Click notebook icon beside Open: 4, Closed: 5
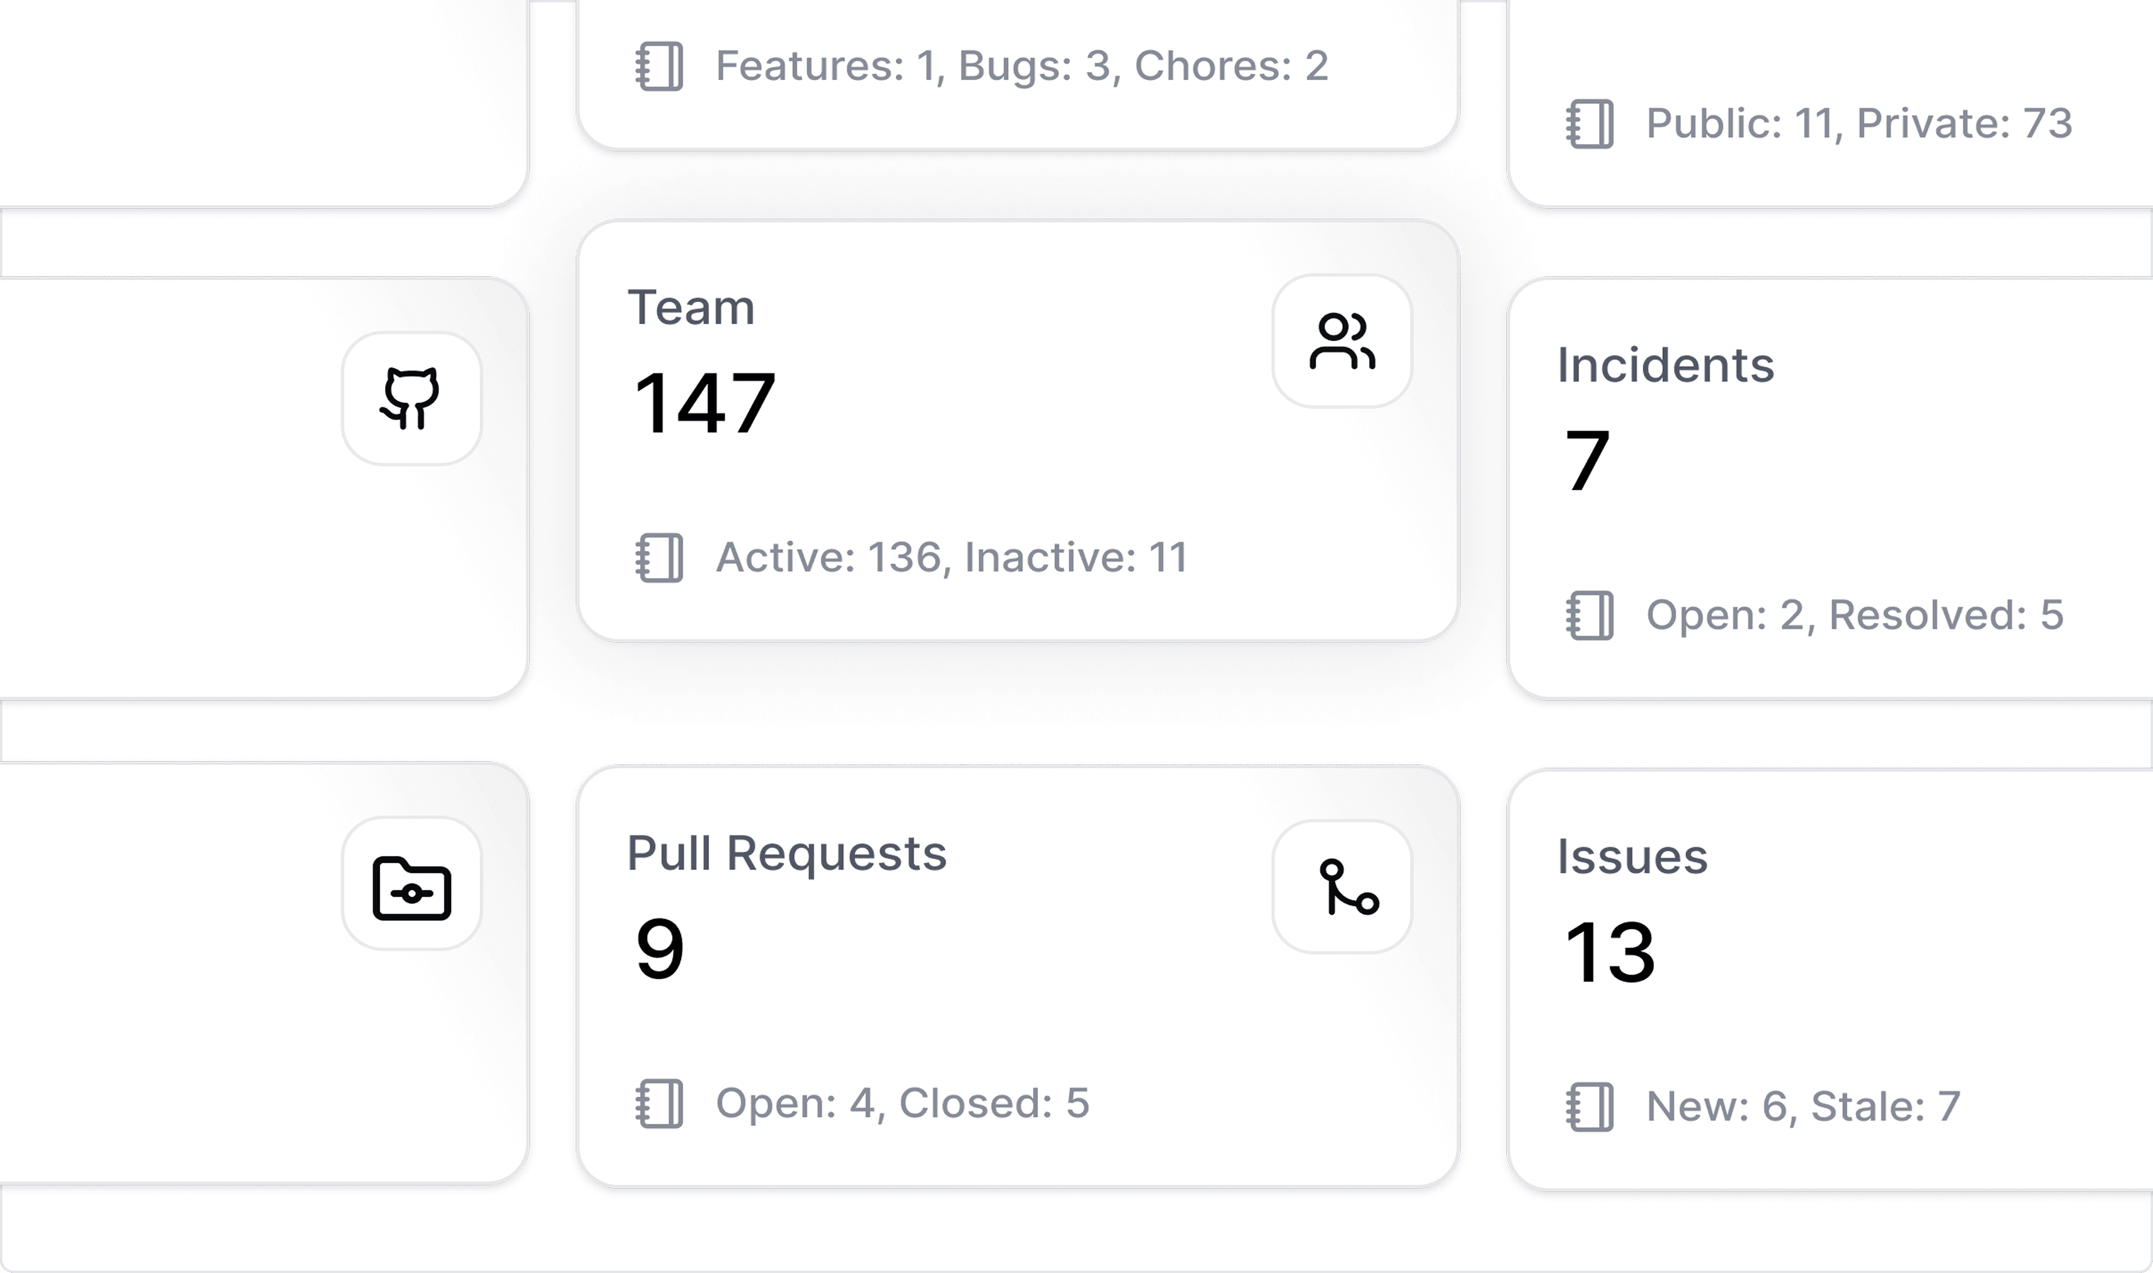 (x=659, y=1104)
